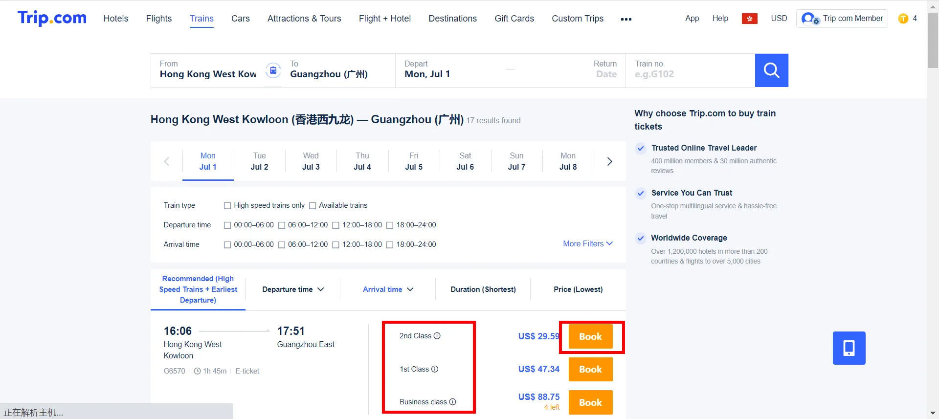Screen dimensions: 939x419
Task: Open Attractions & Tours tab
Action: (x=304, y=19)
